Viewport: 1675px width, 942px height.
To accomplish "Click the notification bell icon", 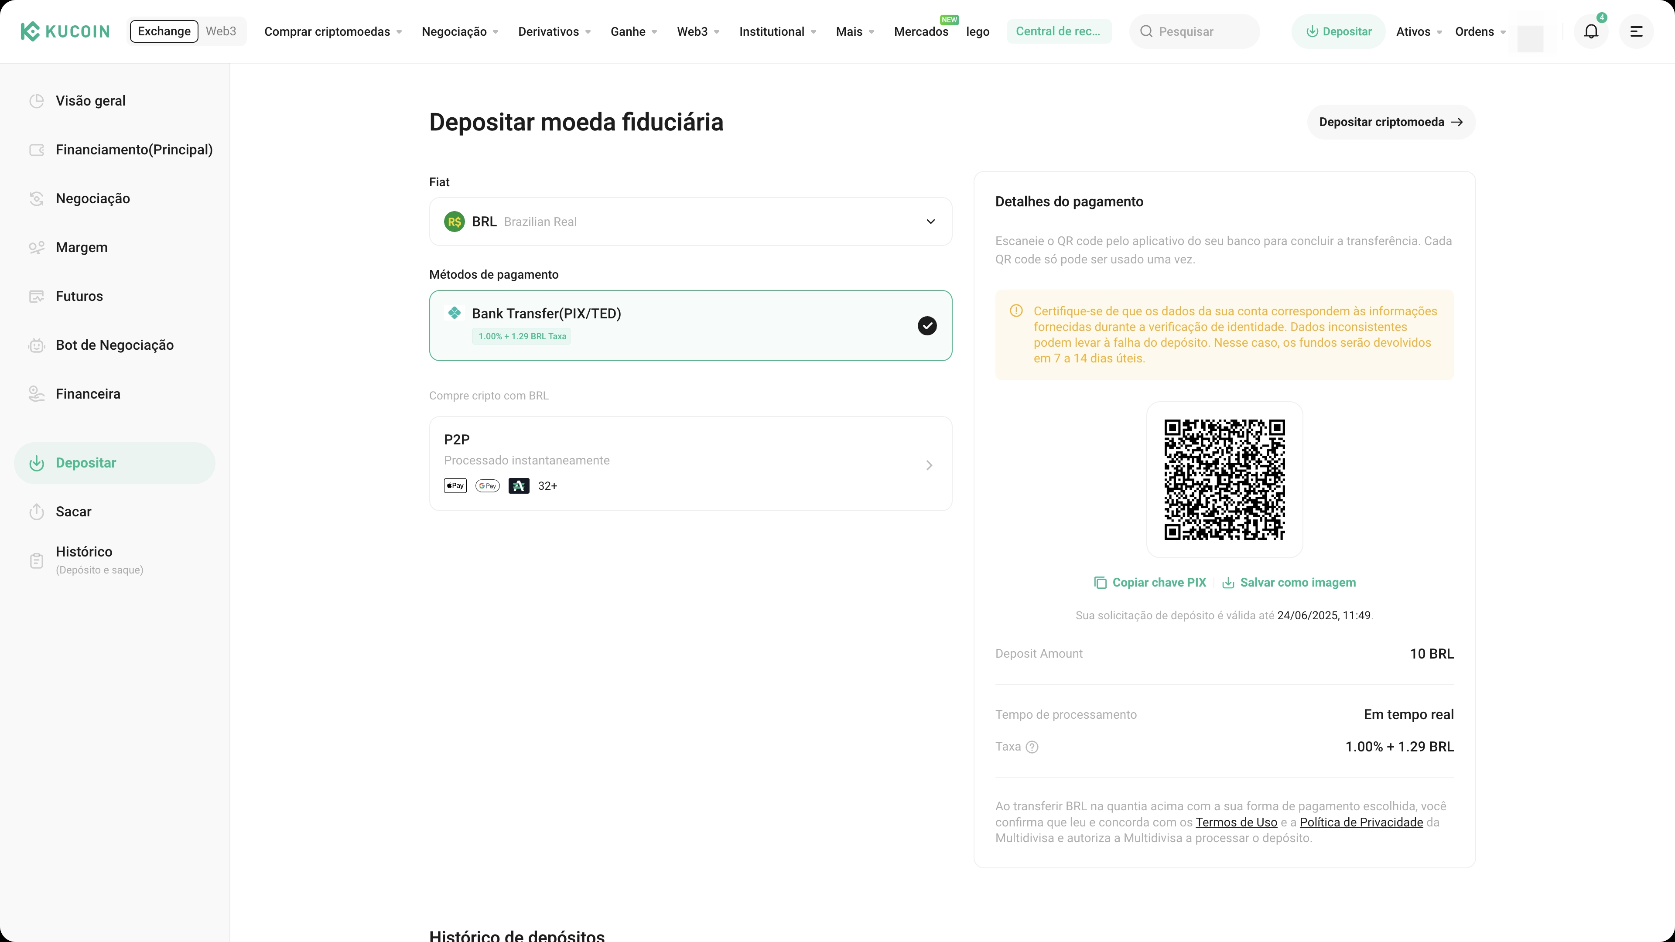I will coord(1590,31).
